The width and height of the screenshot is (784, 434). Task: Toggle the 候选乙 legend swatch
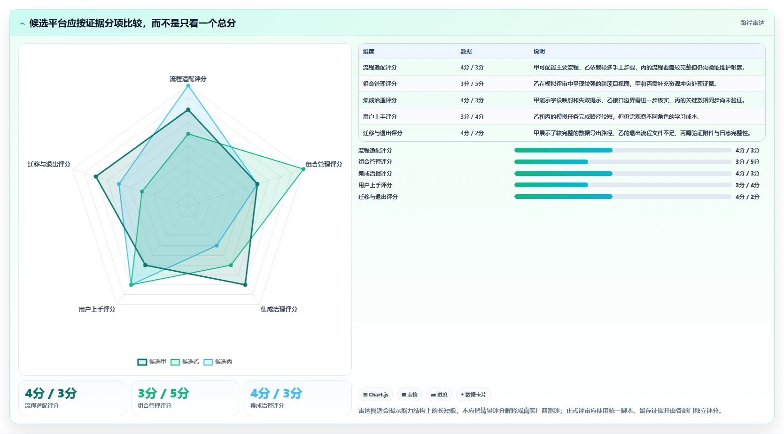coord(175,362)
